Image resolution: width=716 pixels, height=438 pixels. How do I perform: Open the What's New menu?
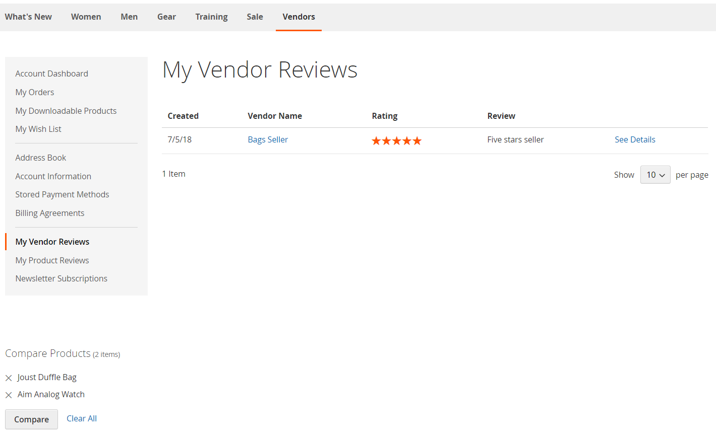point(28,17)
